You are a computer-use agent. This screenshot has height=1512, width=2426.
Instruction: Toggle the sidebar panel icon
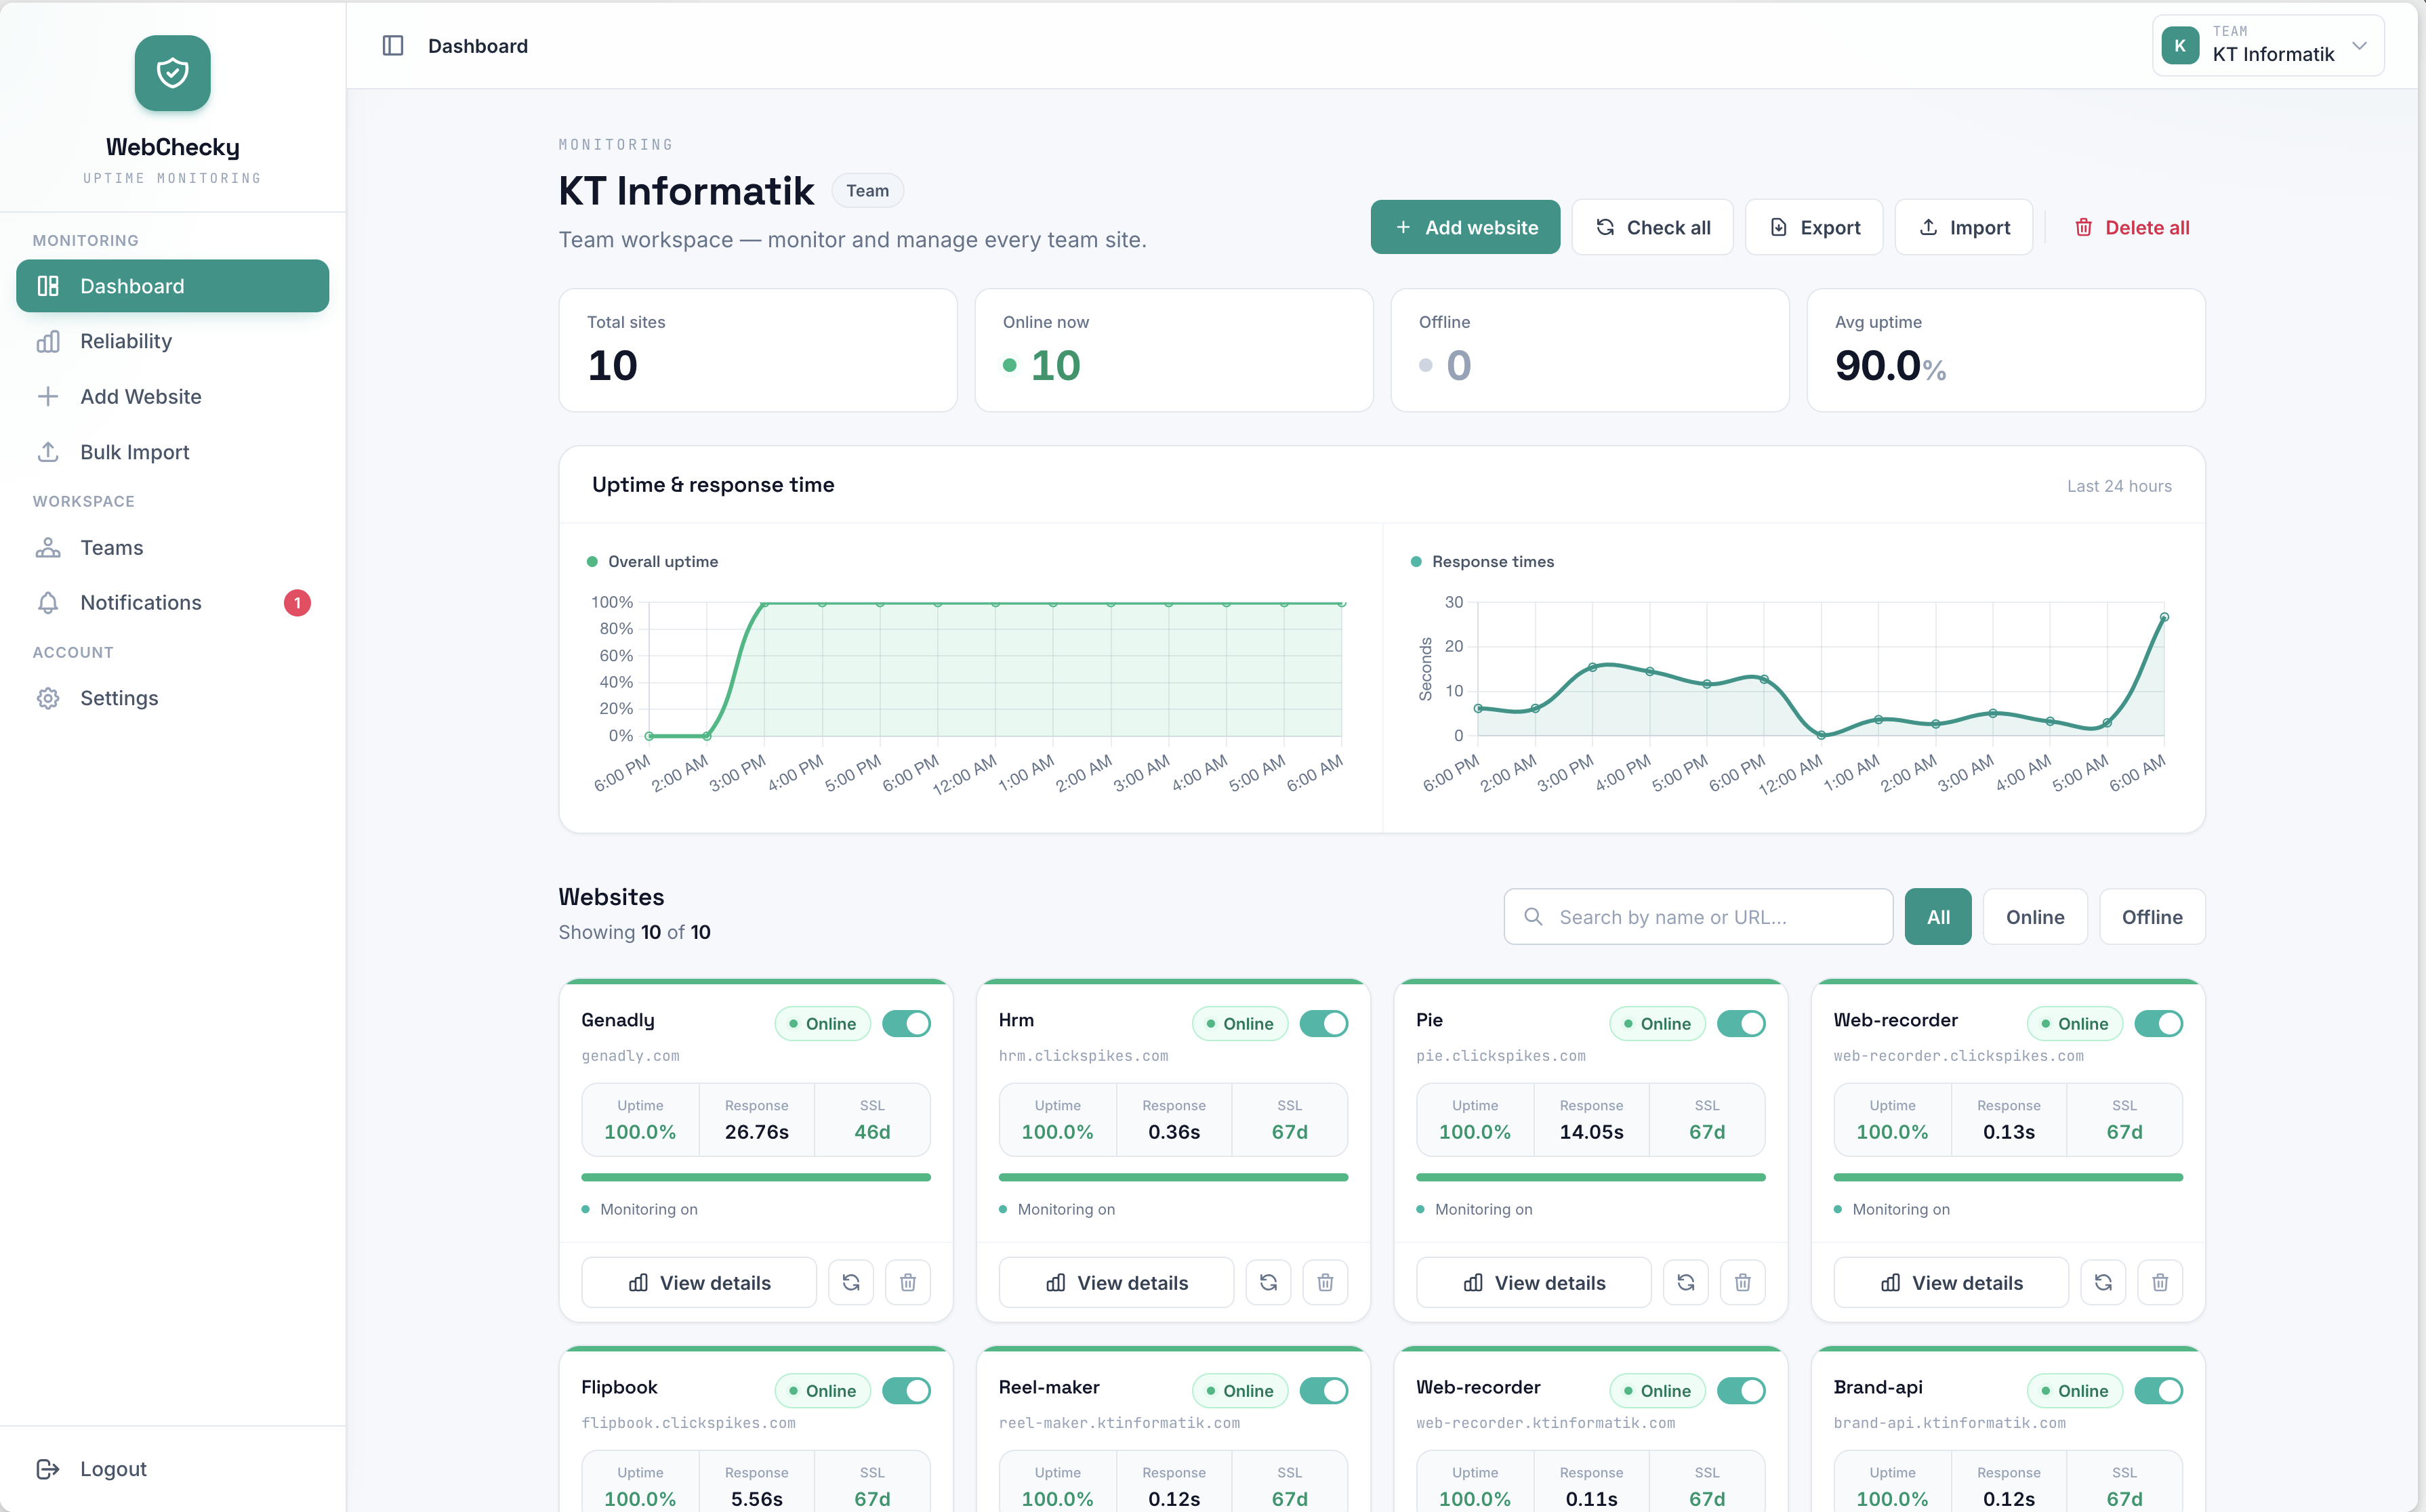[x=393, y=46]
